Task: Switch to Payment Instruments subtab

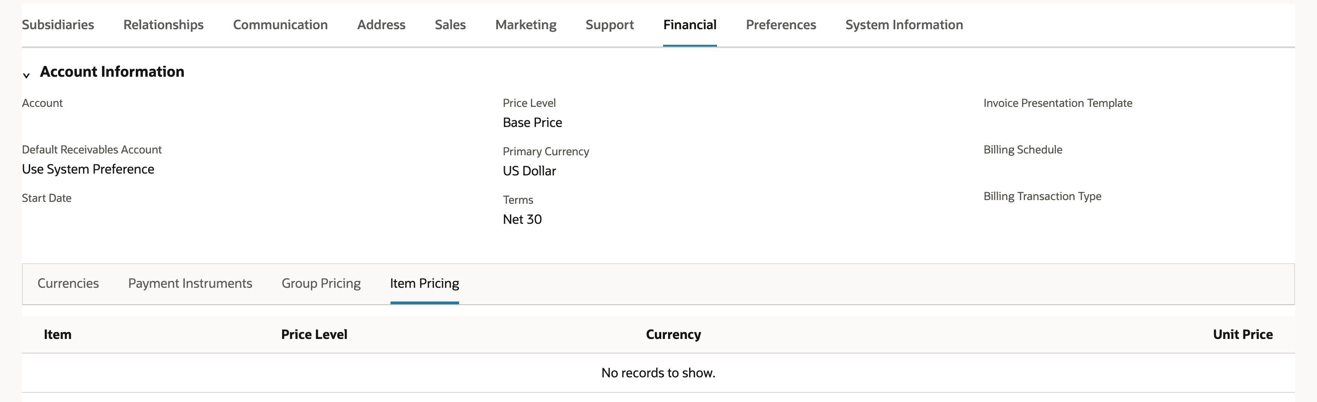Action: pos(190,283)
